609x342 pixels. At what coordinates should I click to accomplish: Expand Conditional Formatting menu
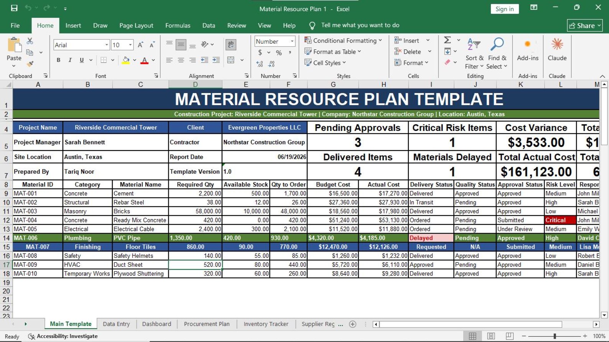tap(343, 40)
